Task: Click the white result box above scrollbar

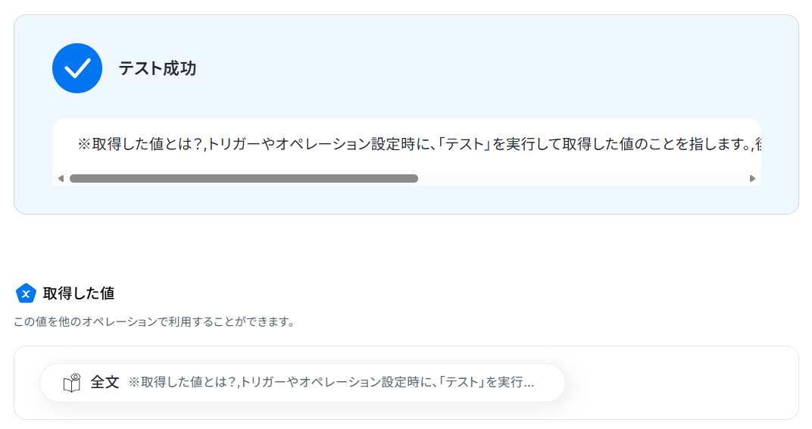Action: pyautogui.click(x=407, y=145)
